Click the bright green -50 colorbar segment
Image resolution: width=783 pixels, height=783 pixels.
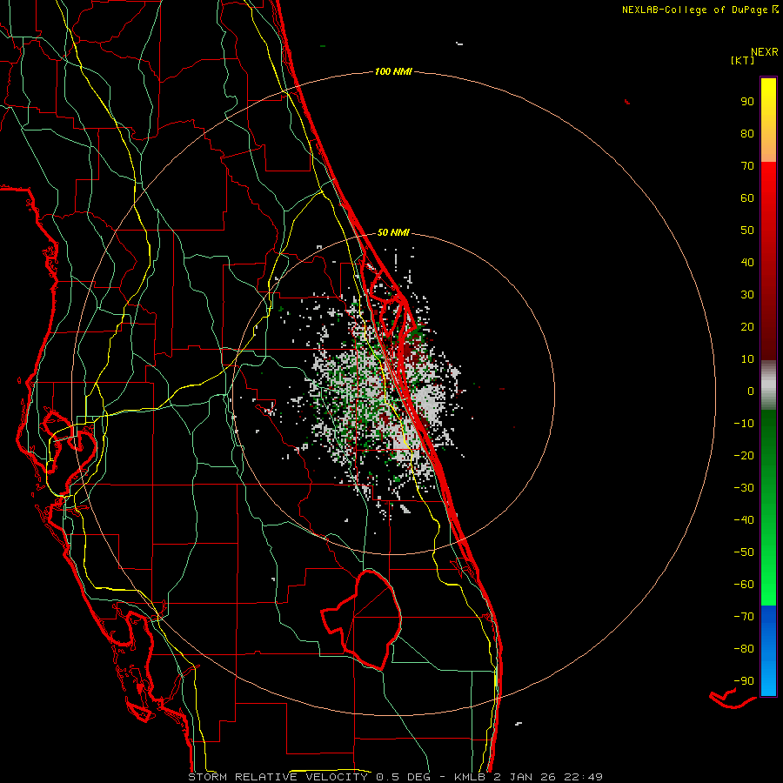coord(768,552)
